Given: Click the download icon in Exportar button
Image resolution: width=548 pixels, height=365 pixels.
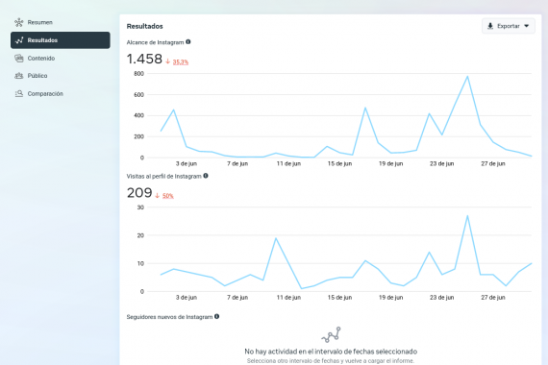Looking at the screenshot, I should tap(490, 26).
